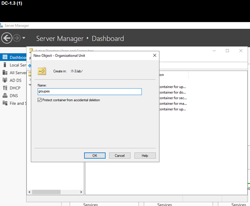Image resolution: width=250 pixels, height=206 pixels.
Task: Open File and Storage Services
Action: point(15,103)
